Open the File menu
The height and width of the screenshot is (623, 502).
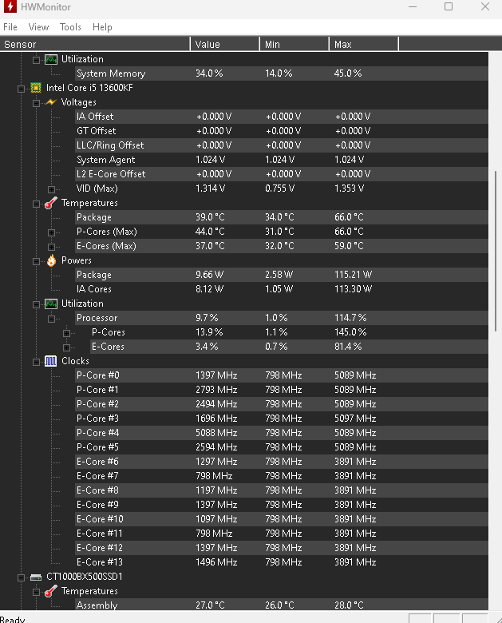point(10,27)
